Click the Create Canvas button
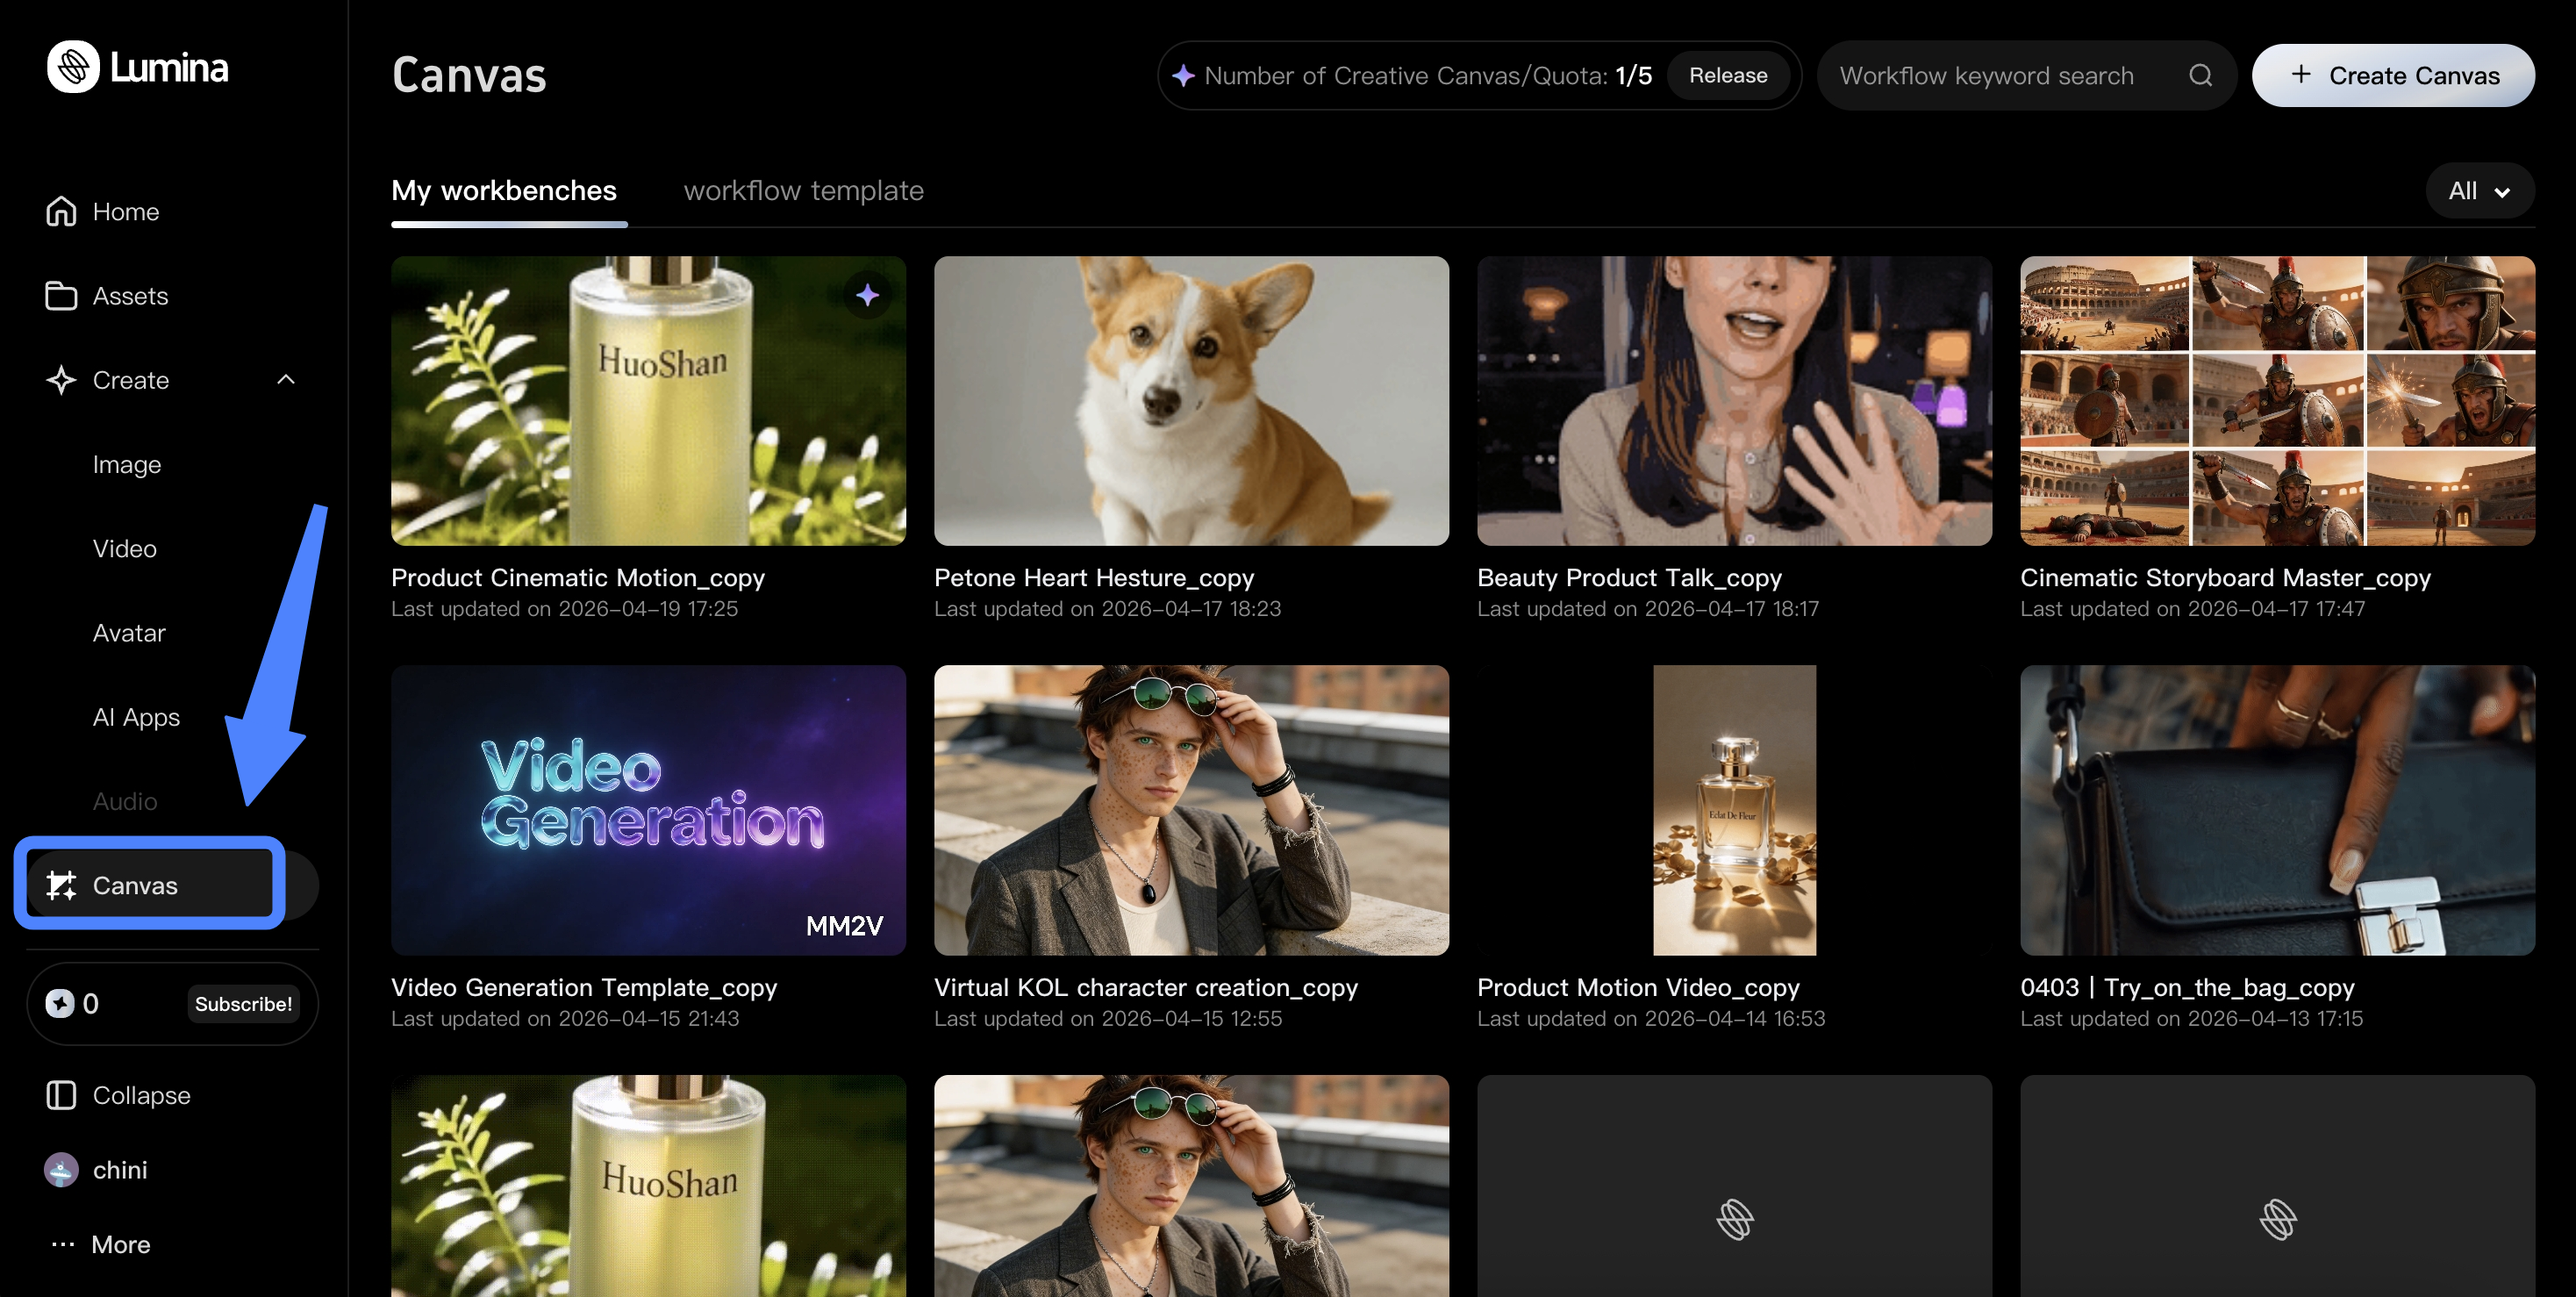The height and width of the screenshot is (1297, 2576). [x=2393, y=75]
